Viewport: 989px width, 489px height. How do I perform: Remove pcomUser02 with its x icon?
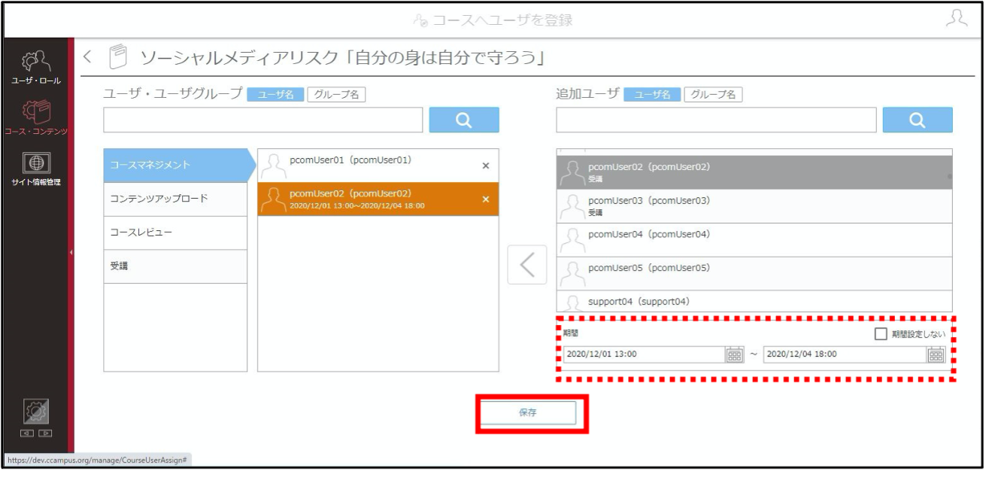coord(485,199)
